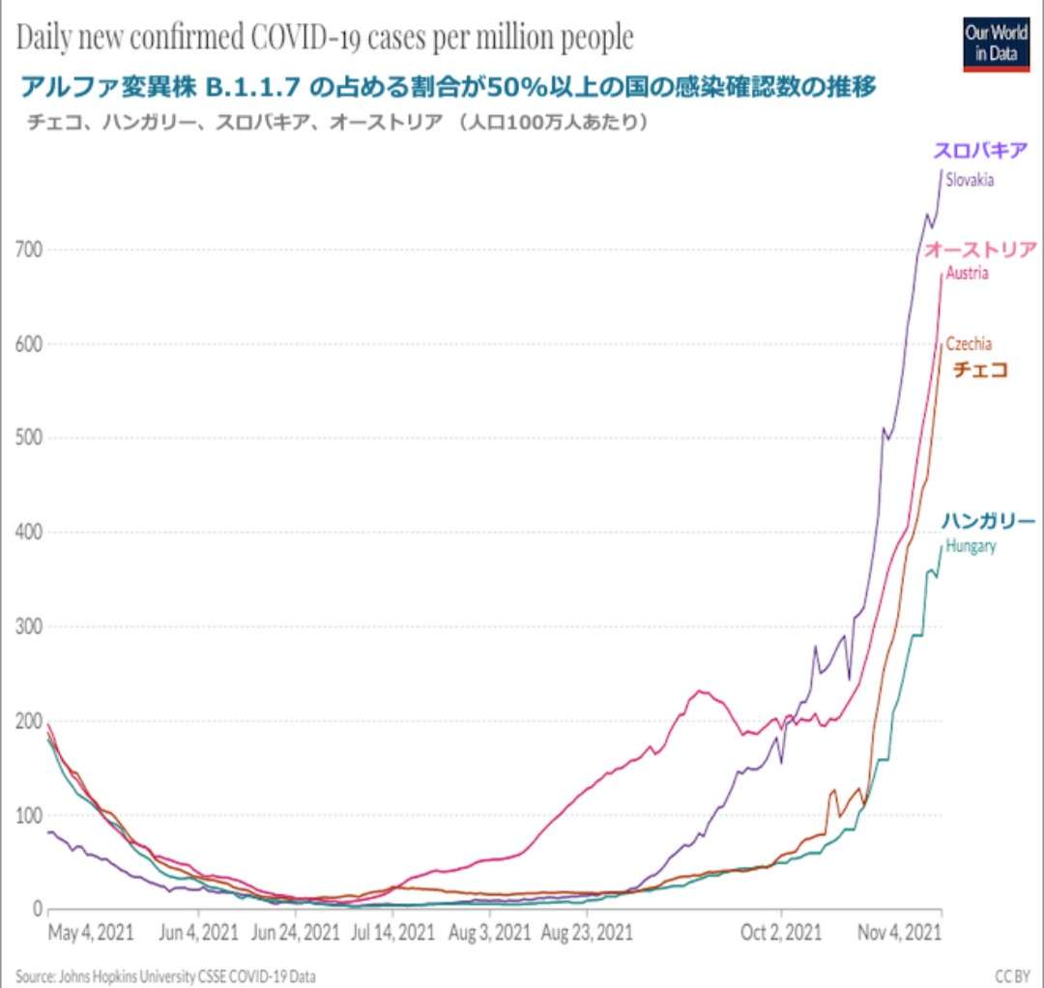Screen dimensions: 1044x988
Task: Click the gray チェコ、ハンガリー subtitle line
Action: click(x=337, y=123)
